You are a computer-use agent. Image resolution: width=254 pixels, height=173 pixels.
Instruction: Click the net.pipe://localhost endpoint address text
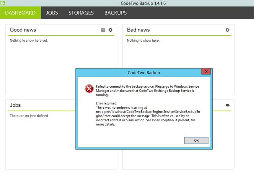[148, 114]
